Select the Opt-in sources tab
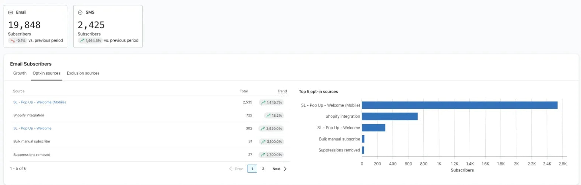581x185 pixels. pyautogui.click(x=47, y=73)
